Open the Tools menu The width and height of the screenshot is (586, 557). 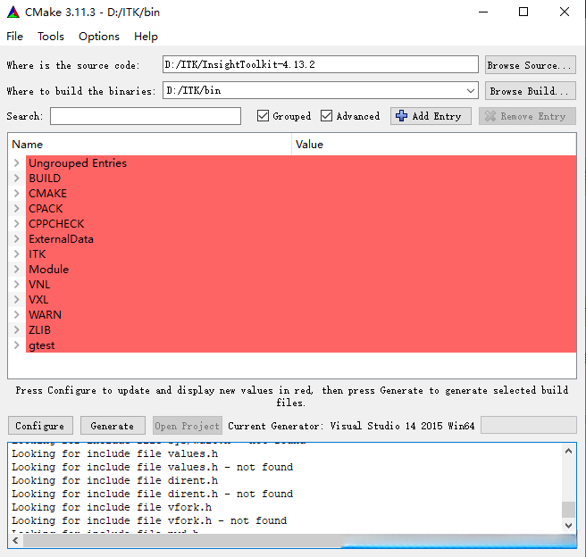[x=51, y=37]
